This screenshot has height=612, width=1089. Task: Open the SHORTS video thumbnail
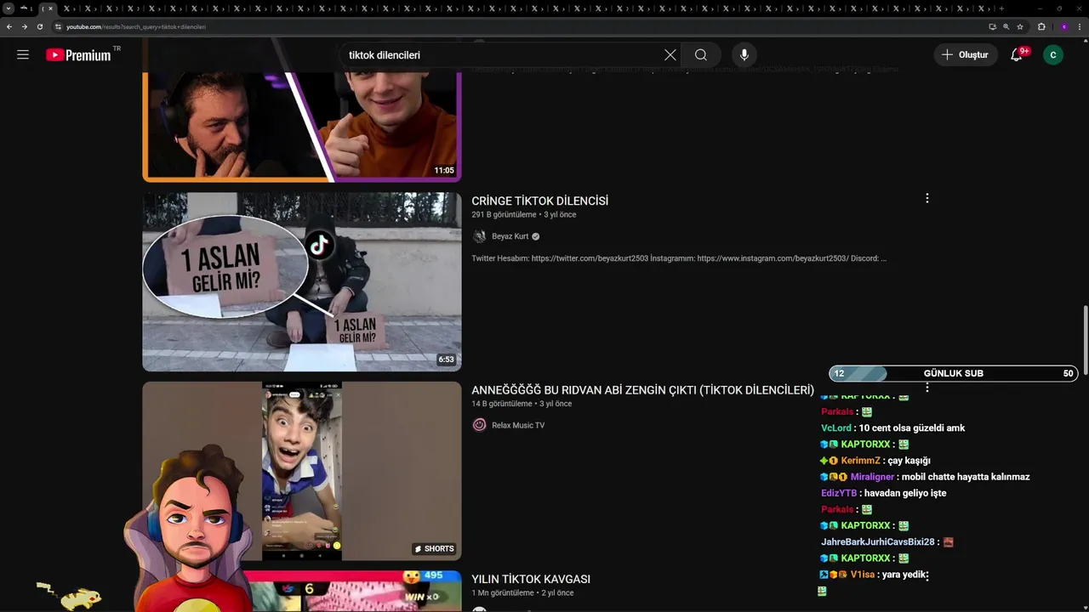302,471
